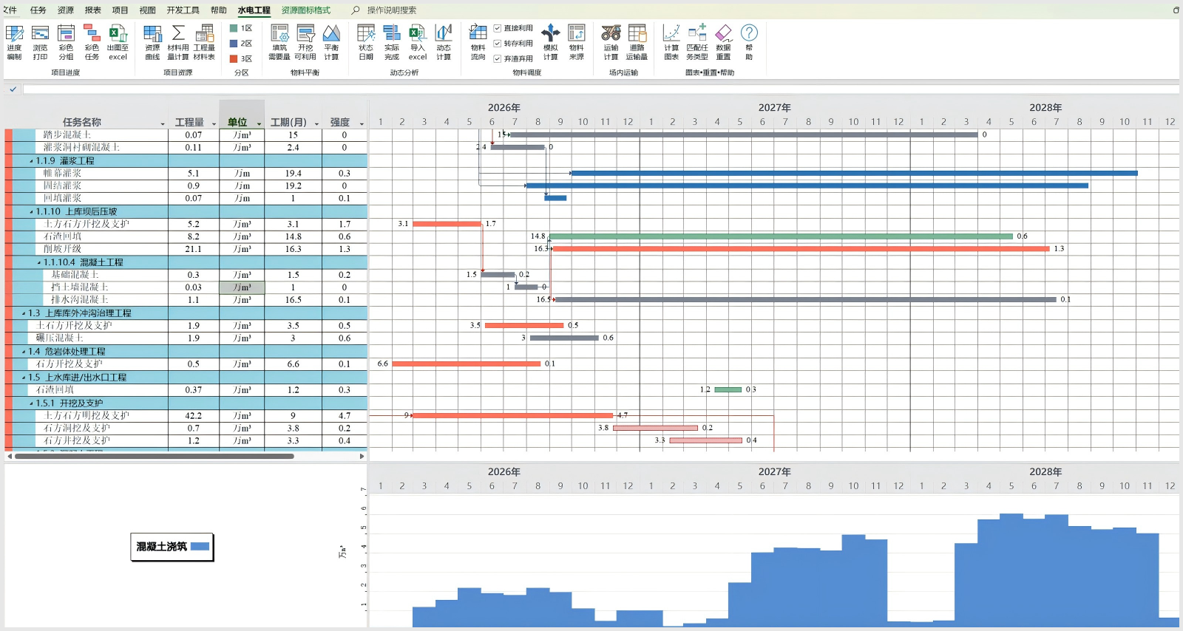The height and width of the screenshot is (631, 1183).
Task: Click the 数据重置 eraser icon
Action: coord(723,41)
